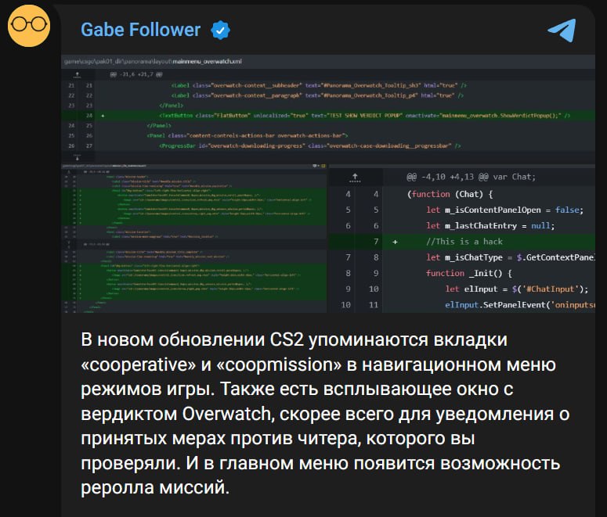Screen dimensions: 607x517
Task: Click the round glasses channel avatar
Action: tap(29, 26)
